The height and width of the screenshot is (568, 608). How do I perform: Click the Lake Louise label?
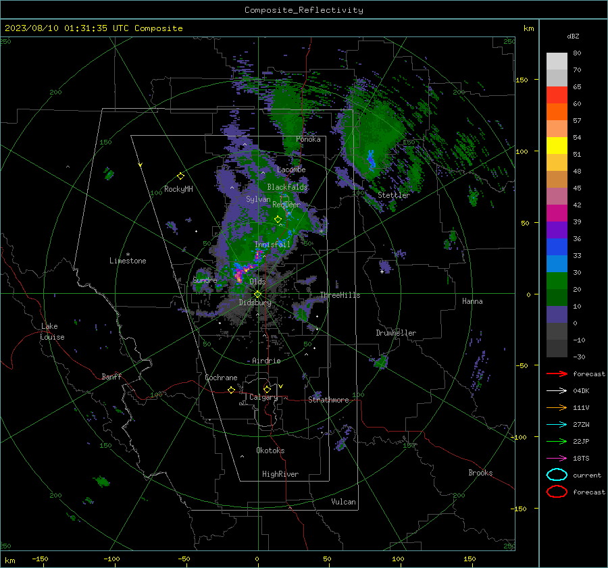click(52, 332)
